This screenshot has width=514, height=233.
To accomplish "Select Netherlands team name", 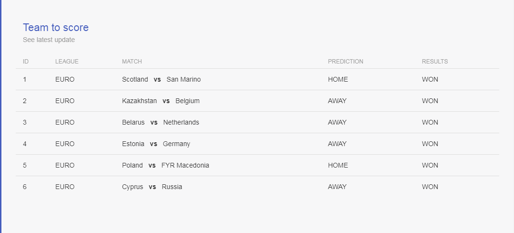I will click(x=181, y=122).
